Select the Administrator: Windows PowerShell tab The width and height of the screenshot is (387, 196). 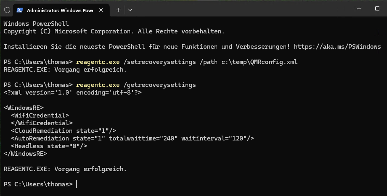point(60,10)
